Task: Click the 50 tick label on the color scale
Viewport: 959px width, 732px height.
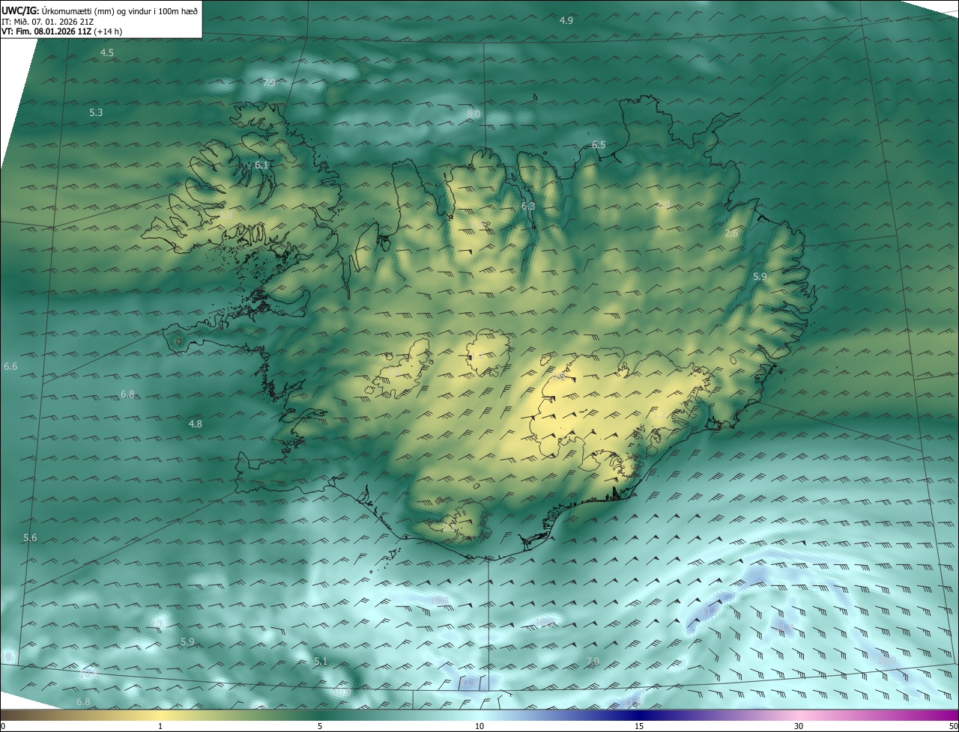Action: [x=953, y=726]
